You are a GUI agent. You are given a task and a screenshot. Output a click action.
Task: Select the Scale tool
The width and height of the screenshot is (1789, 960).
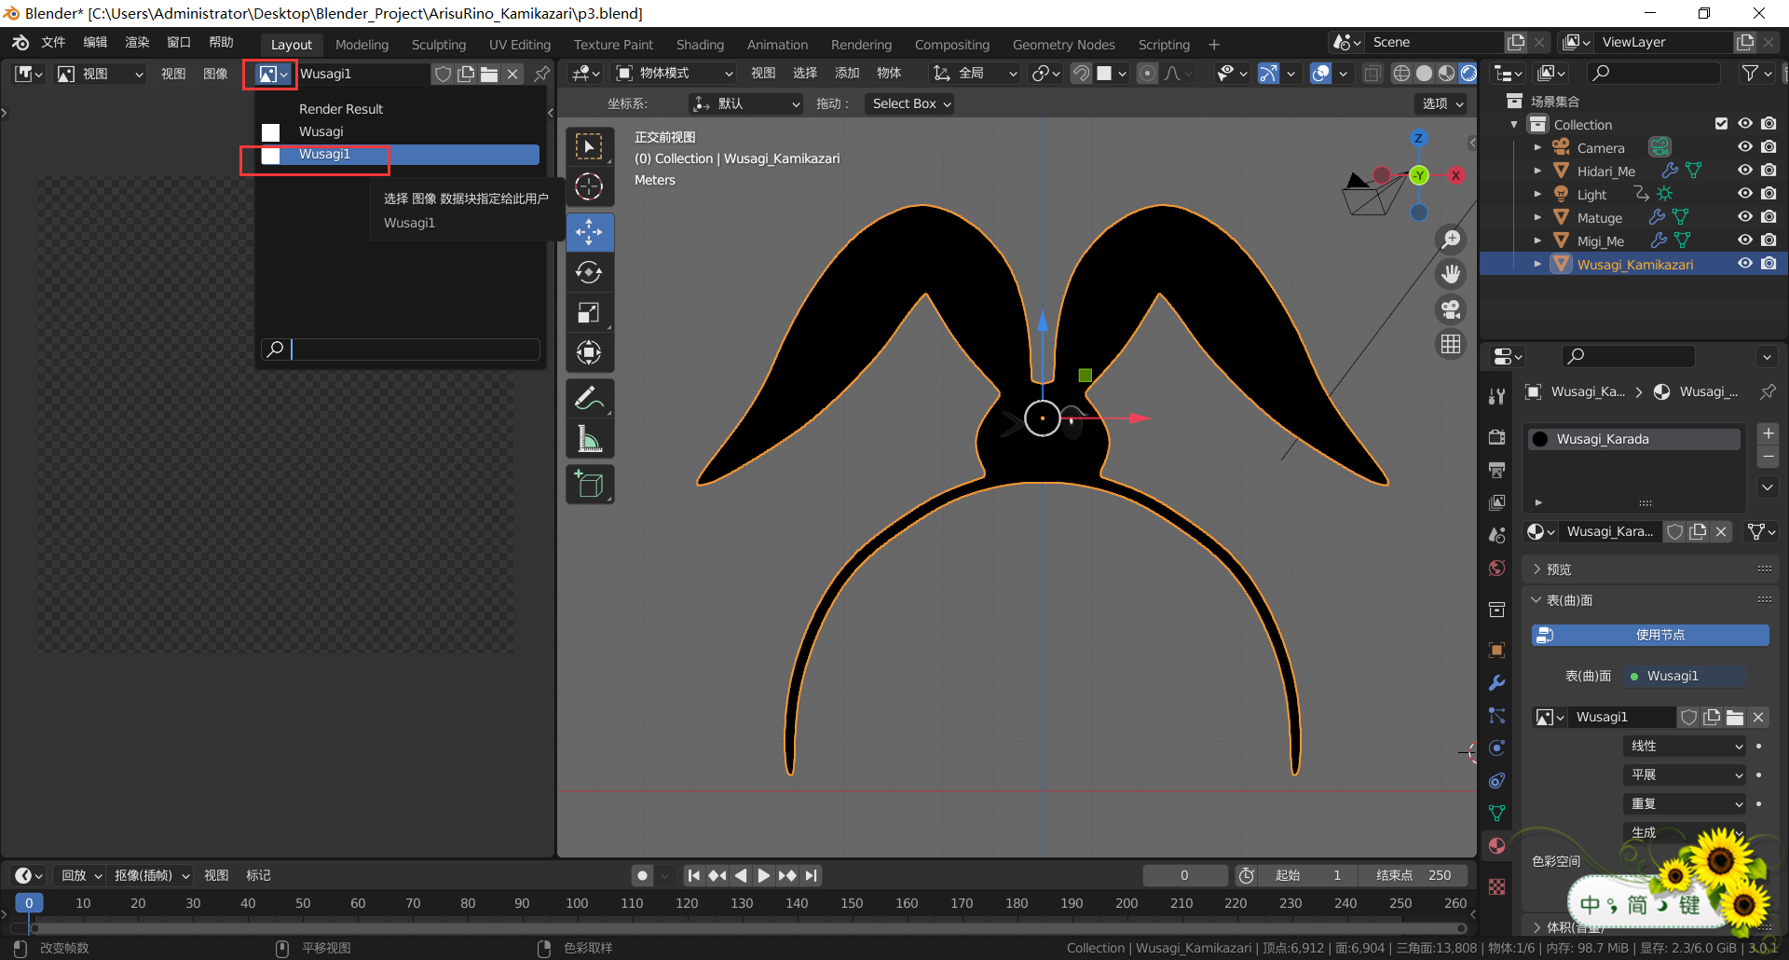tap(589, 313)
